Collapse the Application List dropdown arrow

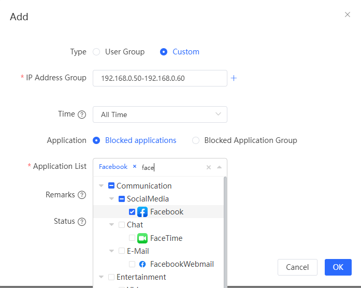click(x=219, y=167)
